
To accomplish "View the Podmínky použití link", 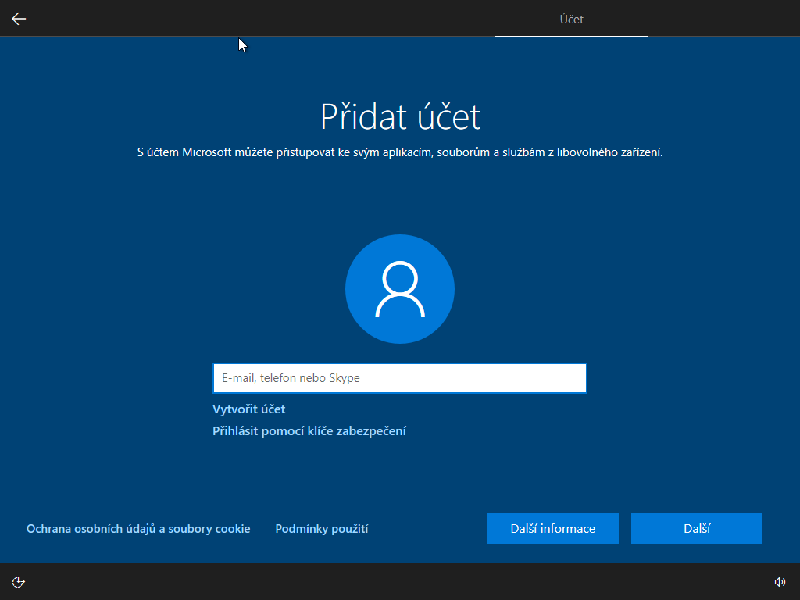I will [321, 529].
